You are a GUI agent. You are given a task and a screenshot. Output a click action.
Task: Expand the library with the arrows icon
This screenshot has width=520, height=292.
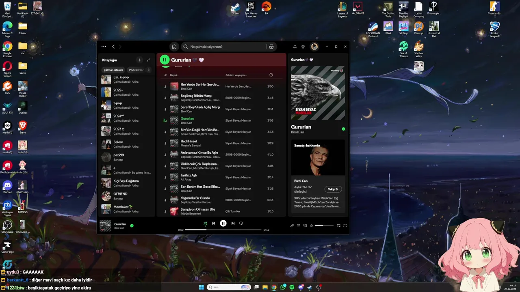tap(148, 60)
